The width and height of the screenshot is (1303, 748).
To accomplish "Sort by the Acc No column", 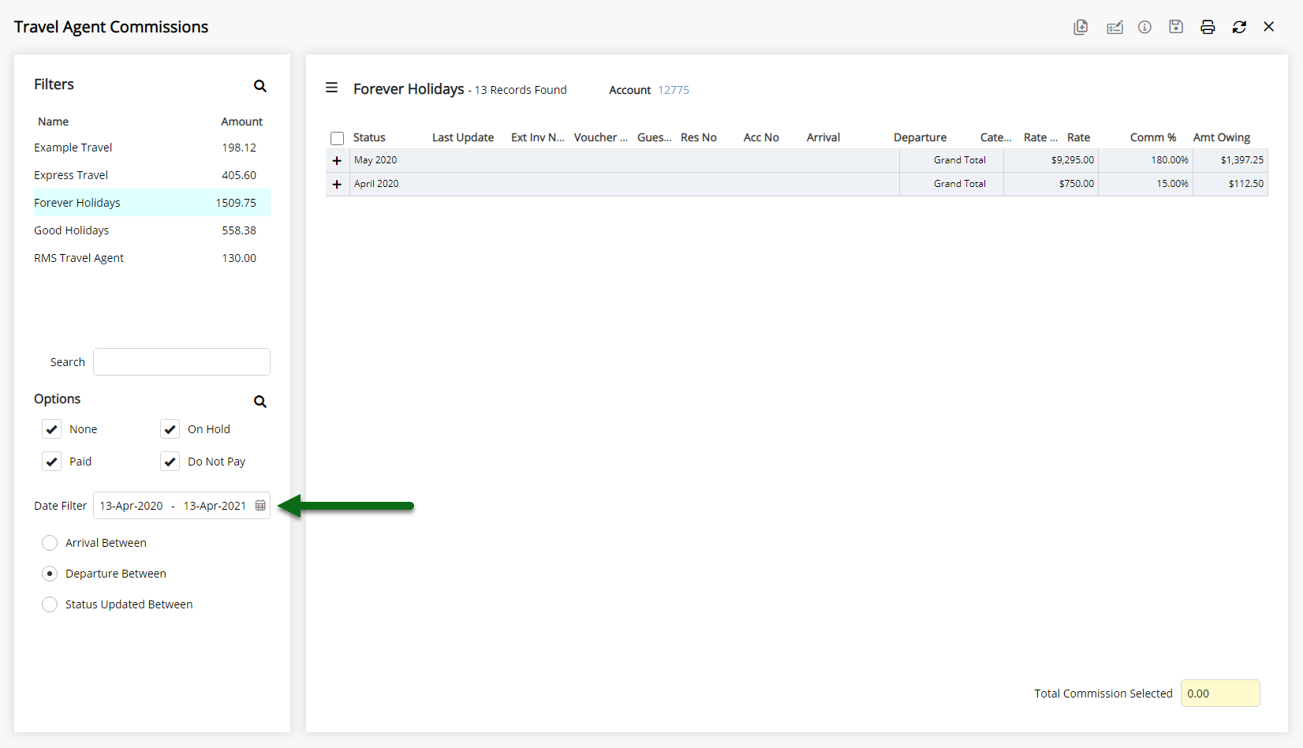I will pos(761,137).
